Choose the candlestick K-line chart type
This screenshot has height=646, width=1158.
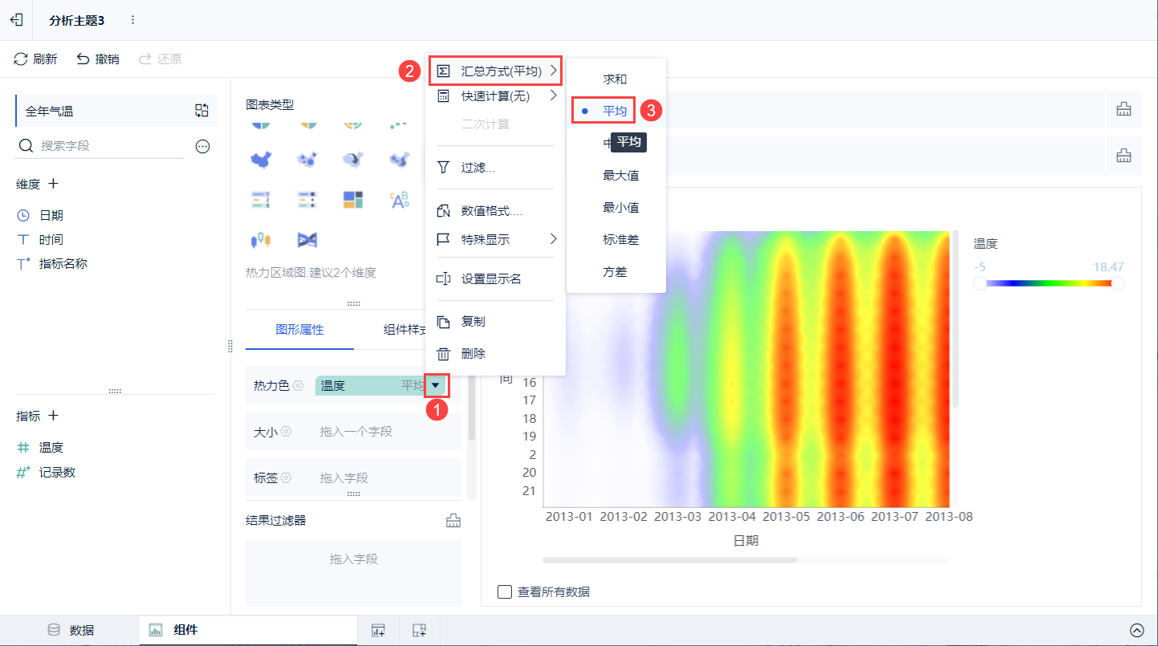261,239
